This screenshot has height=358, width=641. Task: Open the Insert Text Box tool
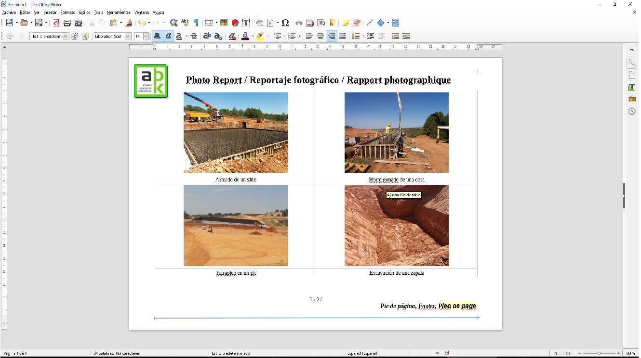[x=245, y=22]
